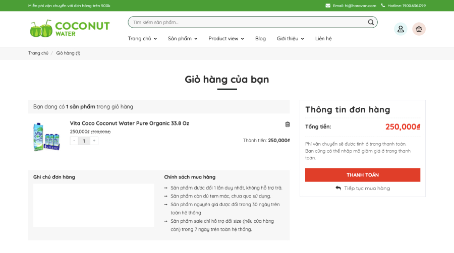Open the Liên hệ menu item
Viewport: 454px width, 253px height.
(323, 38)
